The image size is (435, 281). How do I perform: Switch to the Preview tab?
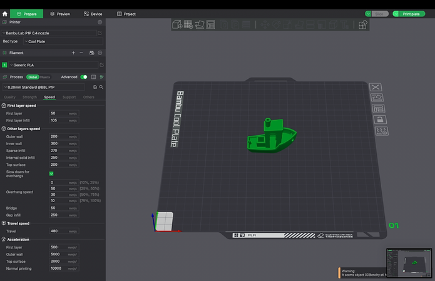pos(60,14)
